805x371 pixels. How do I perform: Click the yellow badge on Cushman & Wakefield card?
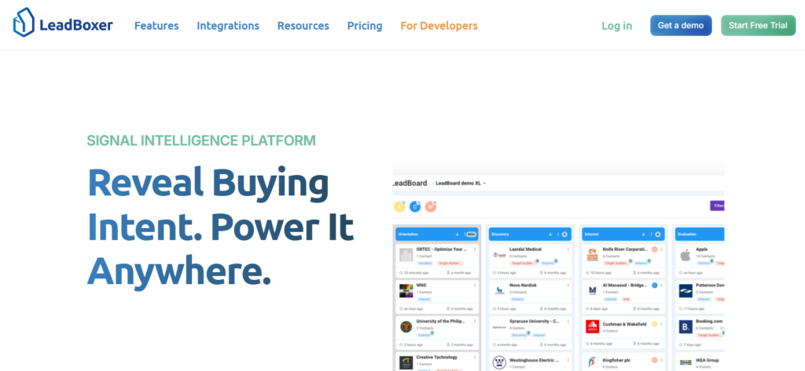click(655, 325)
